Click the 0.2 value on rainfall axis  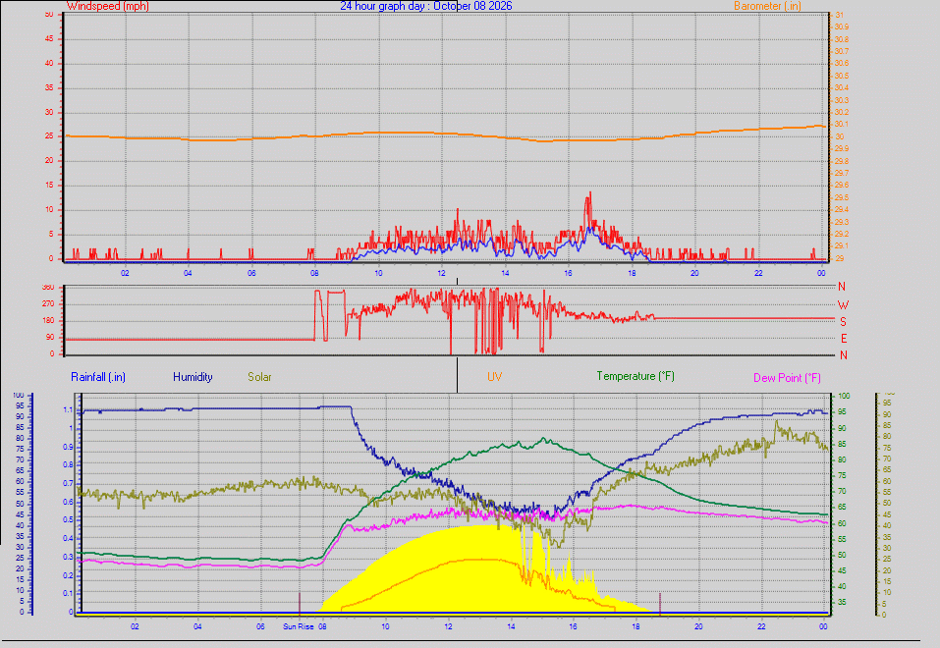[x=68, y=575]
